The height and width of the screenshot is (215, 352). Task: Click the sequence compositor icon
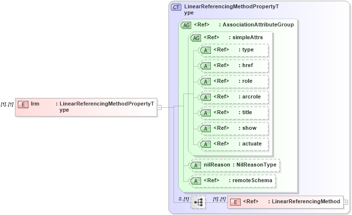click(198, 202)
